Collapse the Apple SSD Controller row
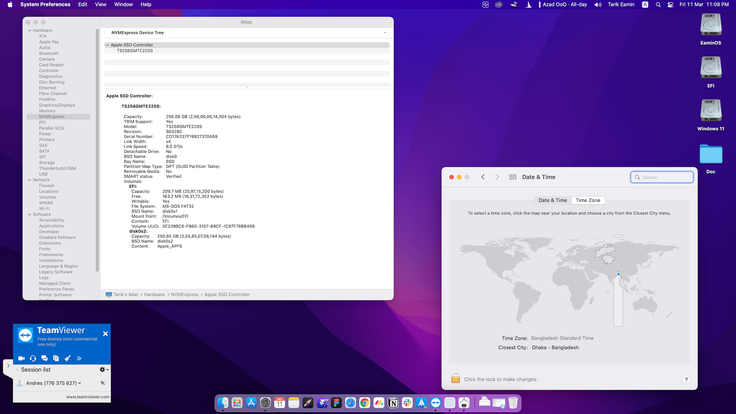 pos(107,45)
